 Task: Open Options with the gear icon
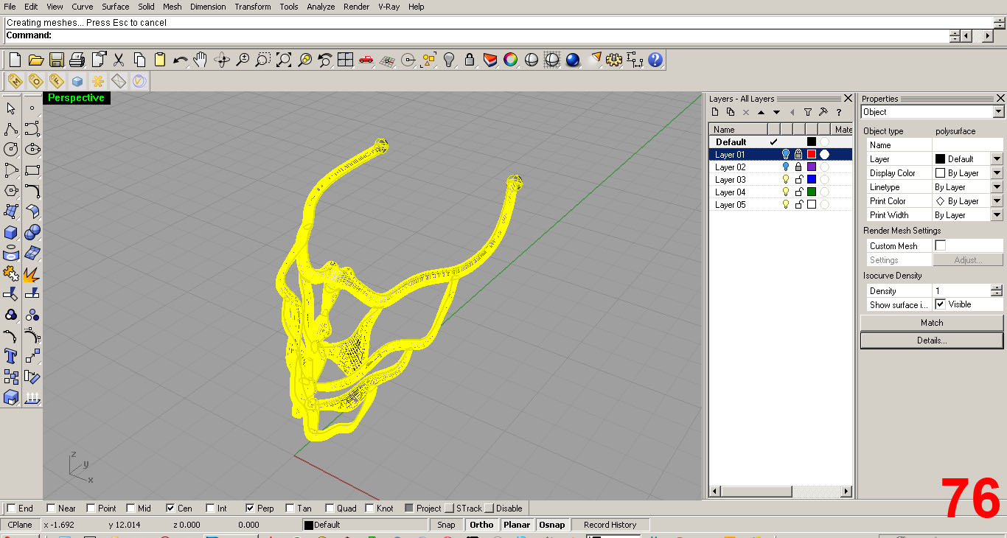614,60
